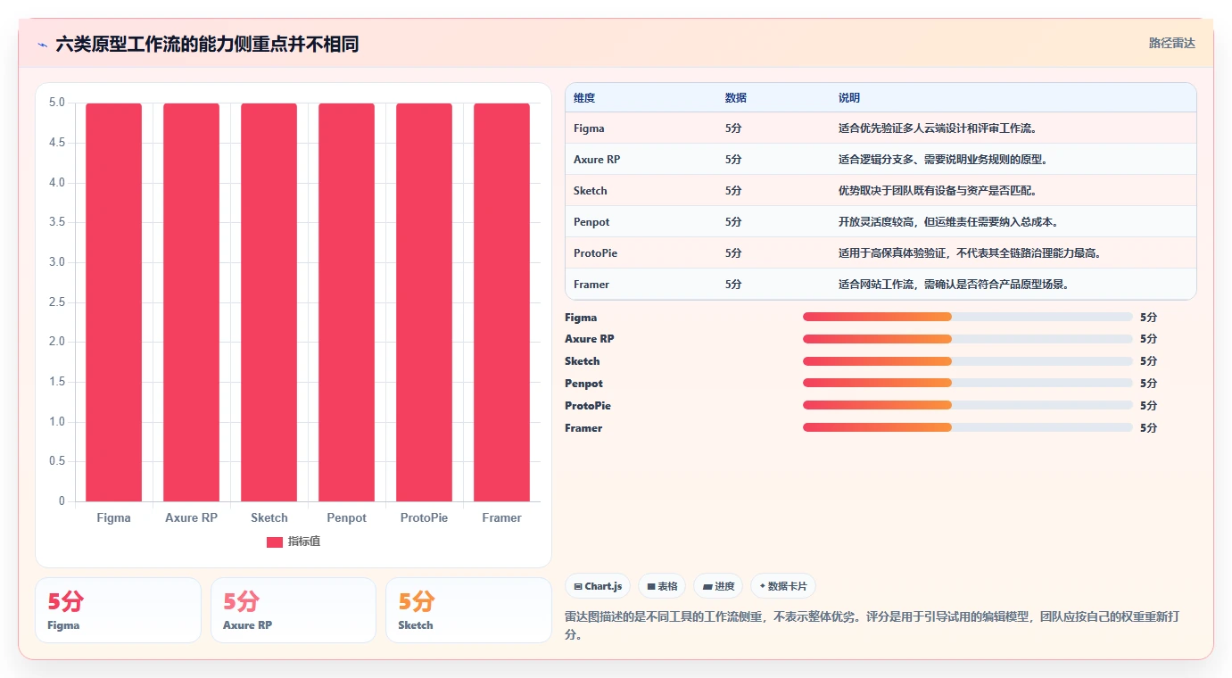This screenshot has height=678, width=1232.
Task: Click the 维度 column header
Action: pyautogui.click(x=584, y=97)
